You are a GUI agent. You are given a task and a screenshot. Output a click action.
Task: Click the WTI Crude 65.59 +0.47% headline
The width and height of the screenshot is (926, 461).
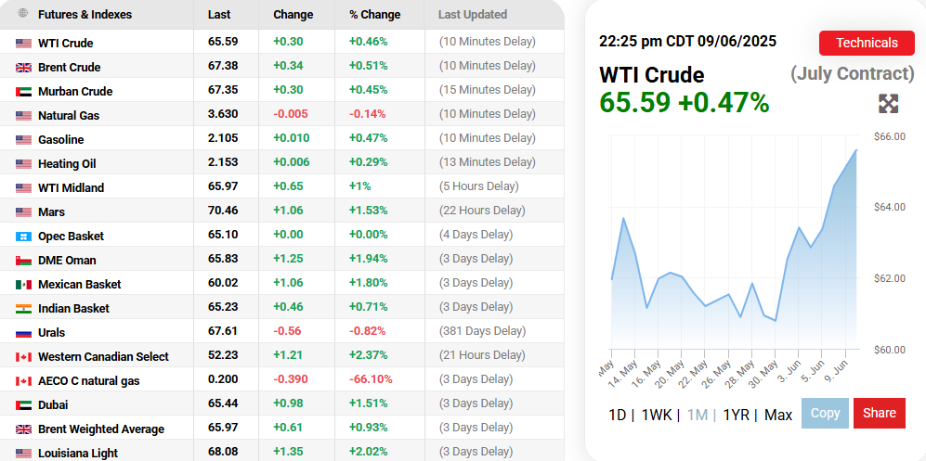pyautogui.click(x=685, y=103)
